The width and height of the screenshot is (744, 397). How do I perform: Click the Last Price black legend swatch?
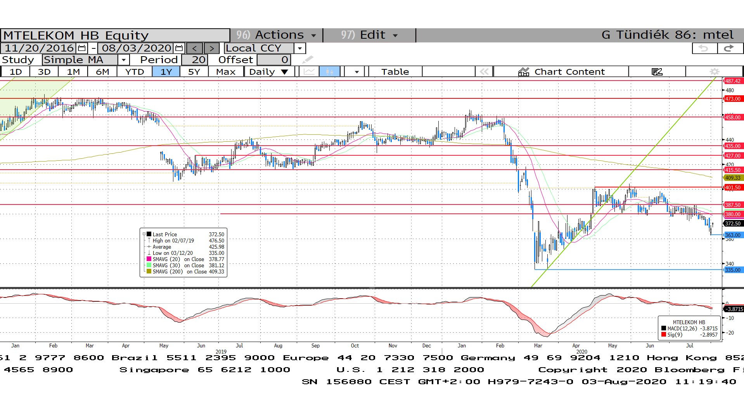click(x=149, y=234)
